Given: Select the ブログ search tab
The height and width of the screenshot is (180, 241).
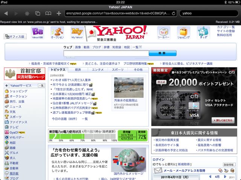Looking at the screenshot, I should coord(96,47).
